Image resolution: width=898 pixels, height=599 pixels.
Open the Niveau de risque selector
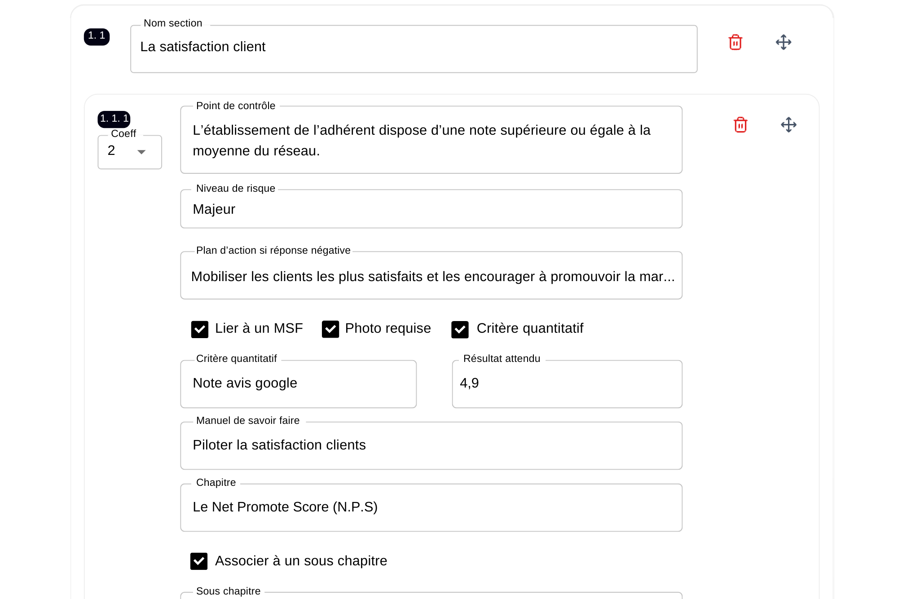pos(431,209)
